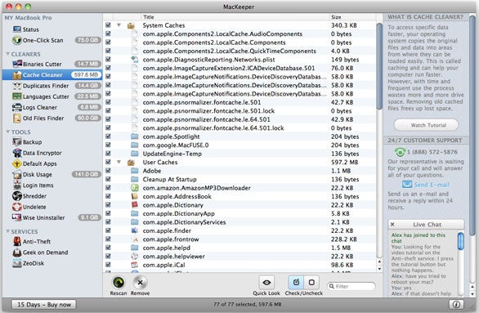Click the Uncheck all toolbar button
This screenshot has height=313, width=479.
point(311,282)
